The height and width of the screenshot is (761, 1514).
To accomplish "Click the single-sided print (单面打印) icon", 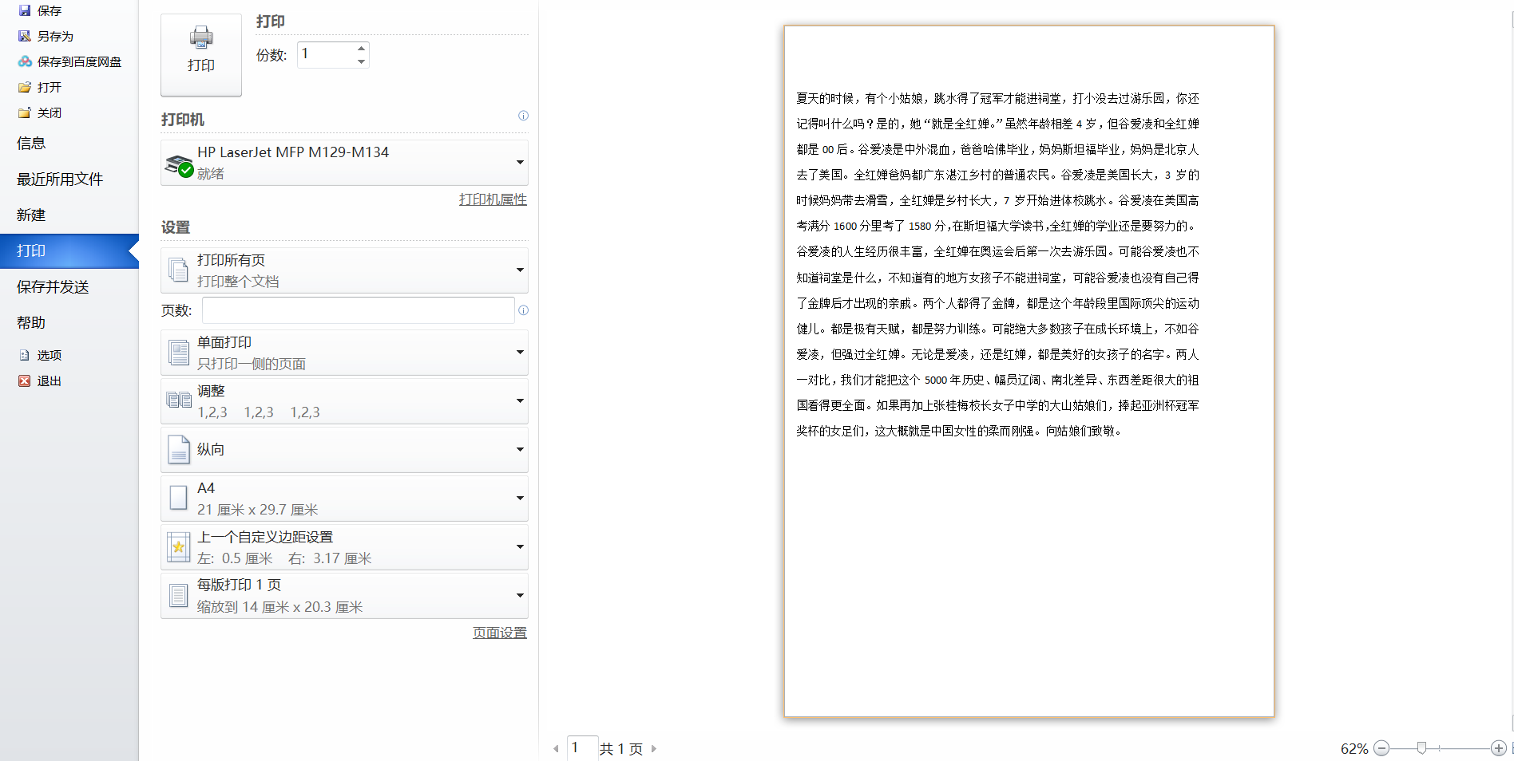I will pyautogui.click(x=178, y=353).
